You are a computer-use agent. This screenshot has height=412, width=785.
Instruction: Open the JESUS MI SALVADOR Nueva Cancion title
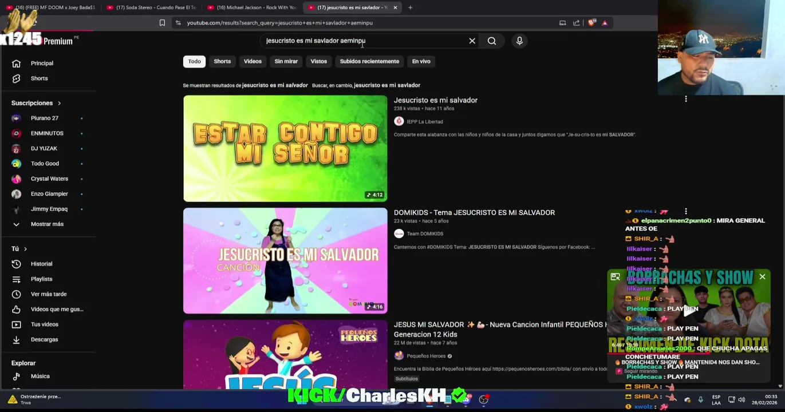pyautogui.click(x=500, y=329)
